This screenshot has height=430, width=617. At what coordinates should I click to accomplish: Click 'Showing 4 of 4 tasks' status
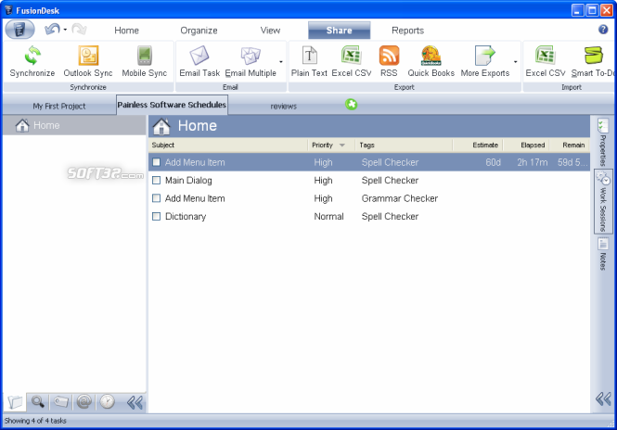[x=35, y=421]
